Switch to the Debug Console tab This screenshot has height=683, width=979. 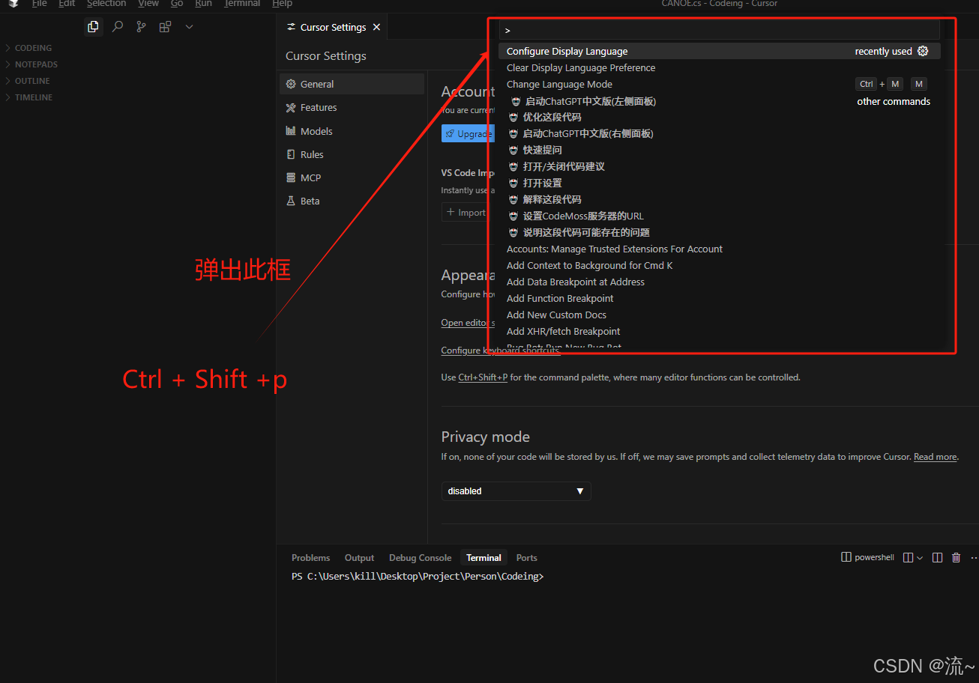tap(420, 558)
